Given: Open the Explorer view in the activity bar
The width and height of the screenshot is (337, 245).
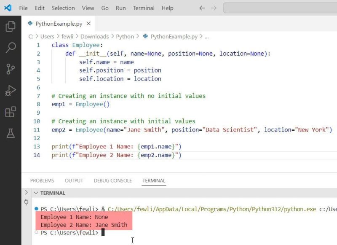Looking at the screenshot, I should [10, 26].
